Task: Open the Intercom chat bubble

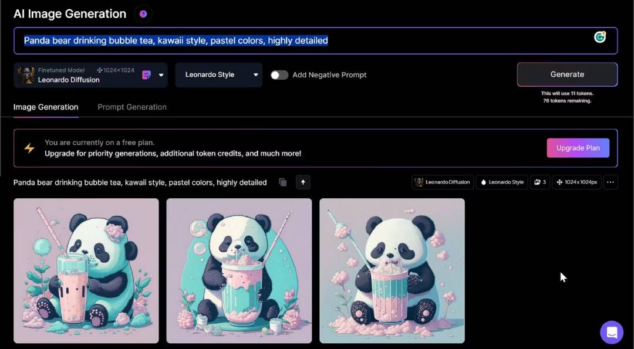Action: click(612, 332)
